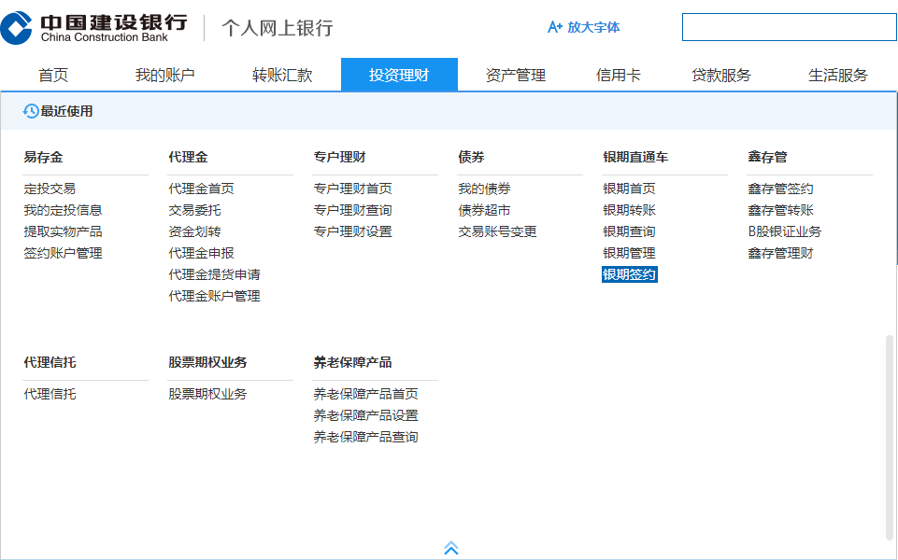This screenshot has width=898, height=560.
Task: Open the 债券超市 link
Action: click(484, 210)
